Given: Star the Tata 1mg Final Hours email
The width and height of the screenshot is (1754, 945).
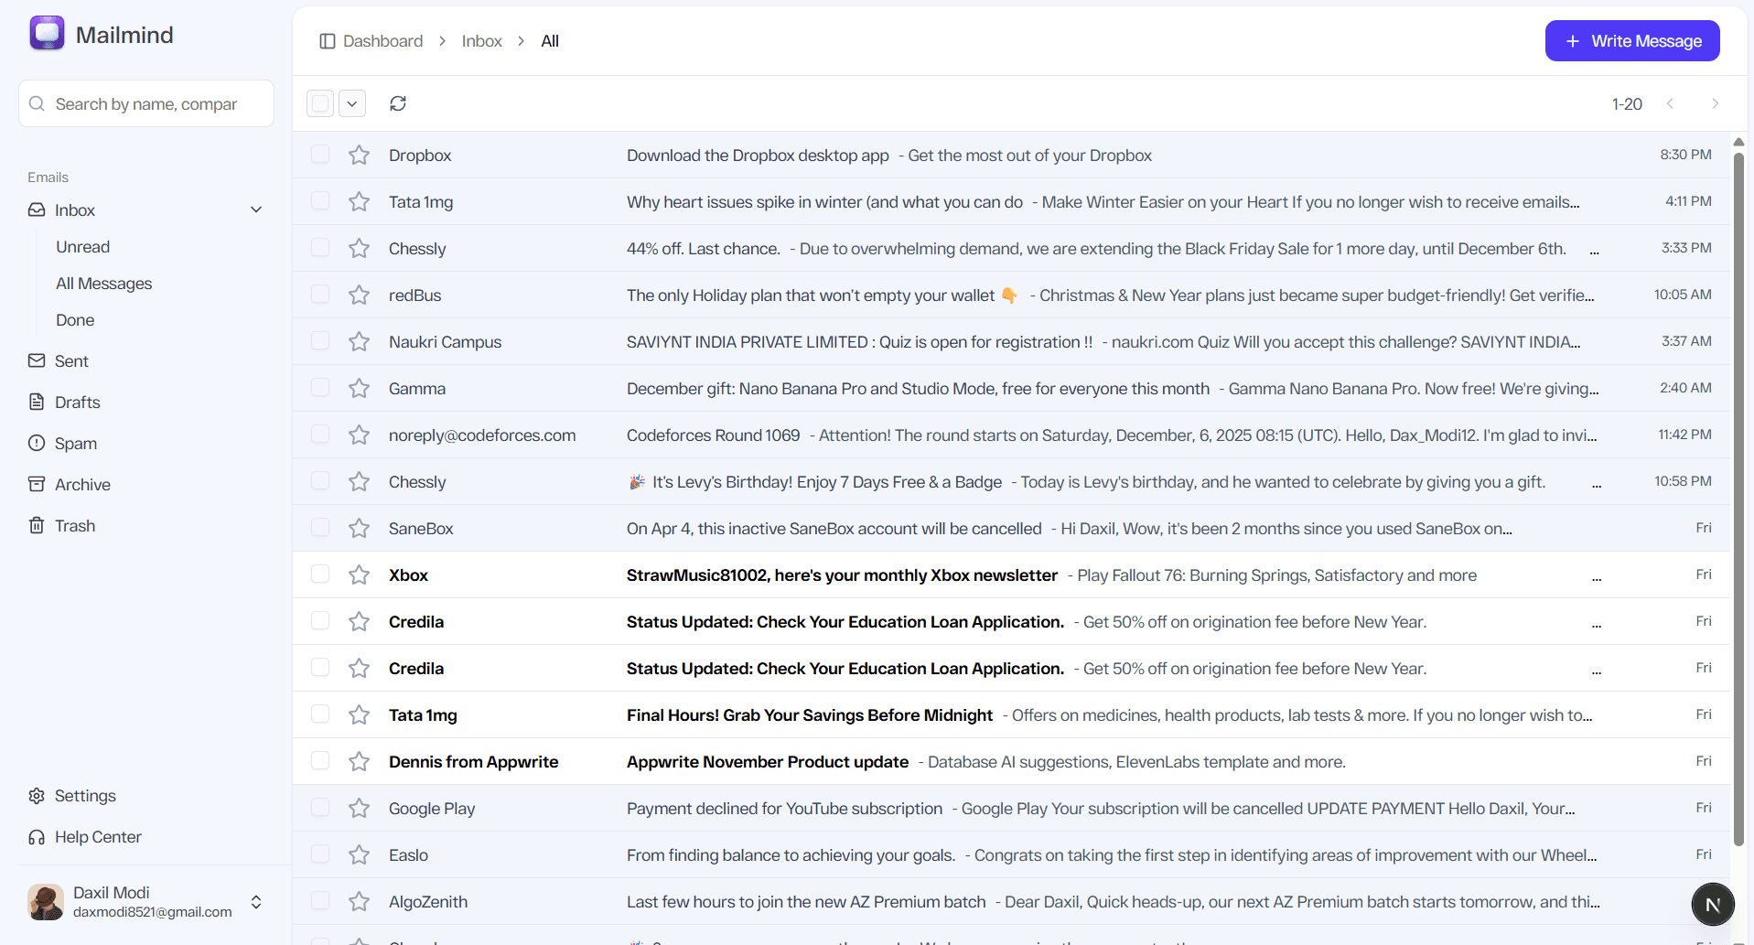Looking at the screenshot, I should [x=359, y=715].
